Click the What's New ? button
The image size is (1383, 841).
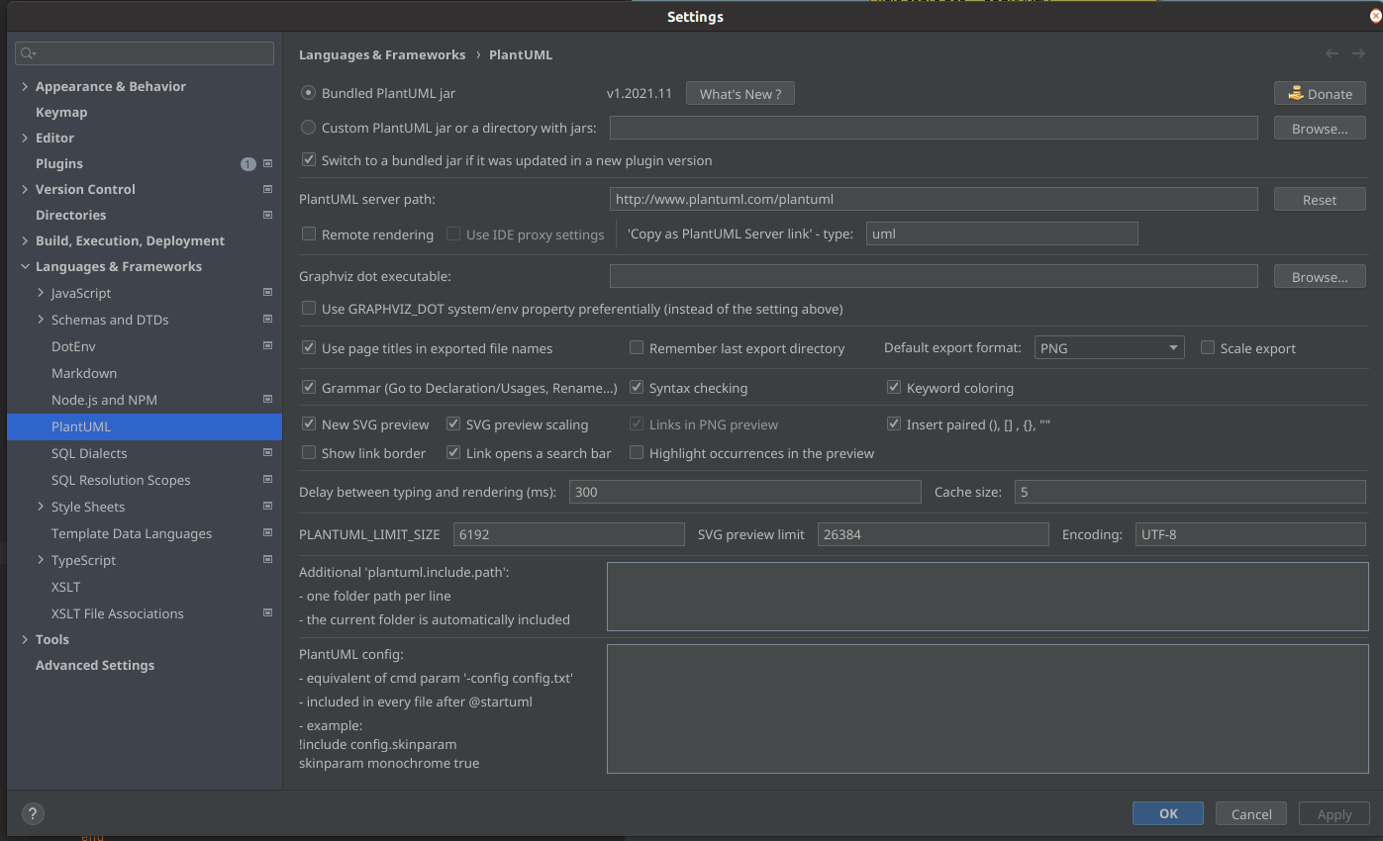point(741,94)
